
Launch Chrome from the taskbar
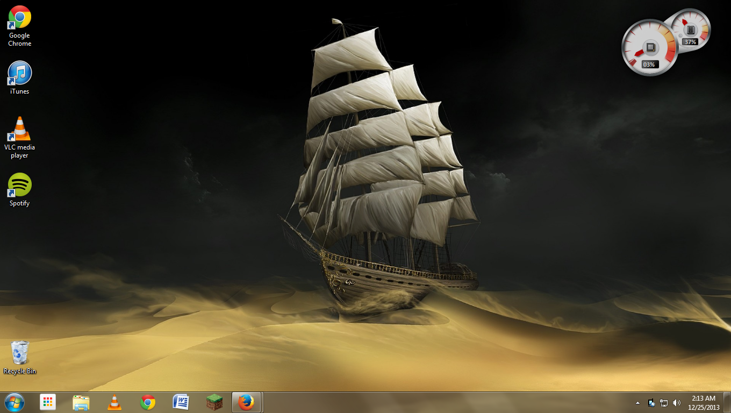point(148,402)
